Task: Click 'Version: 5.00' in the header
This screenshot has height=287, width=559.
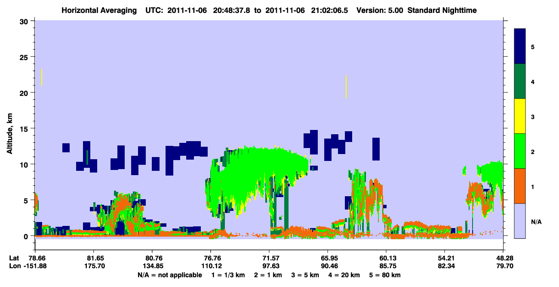Action: [379, 10]
